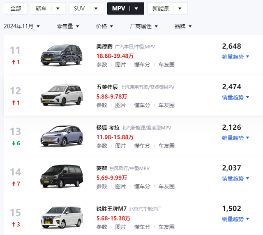Viewport: 263px width, 235px height.
Task: Open the 五菱佳辰 car photo
Action: point(62,95)
